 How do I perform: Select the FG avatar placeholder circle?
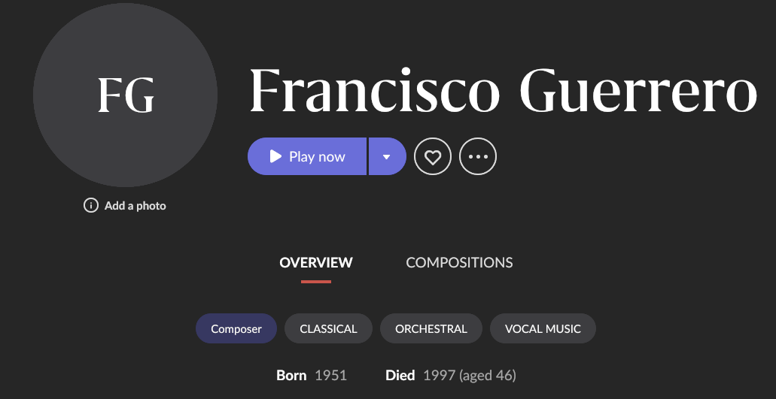(x=125, y=95)
